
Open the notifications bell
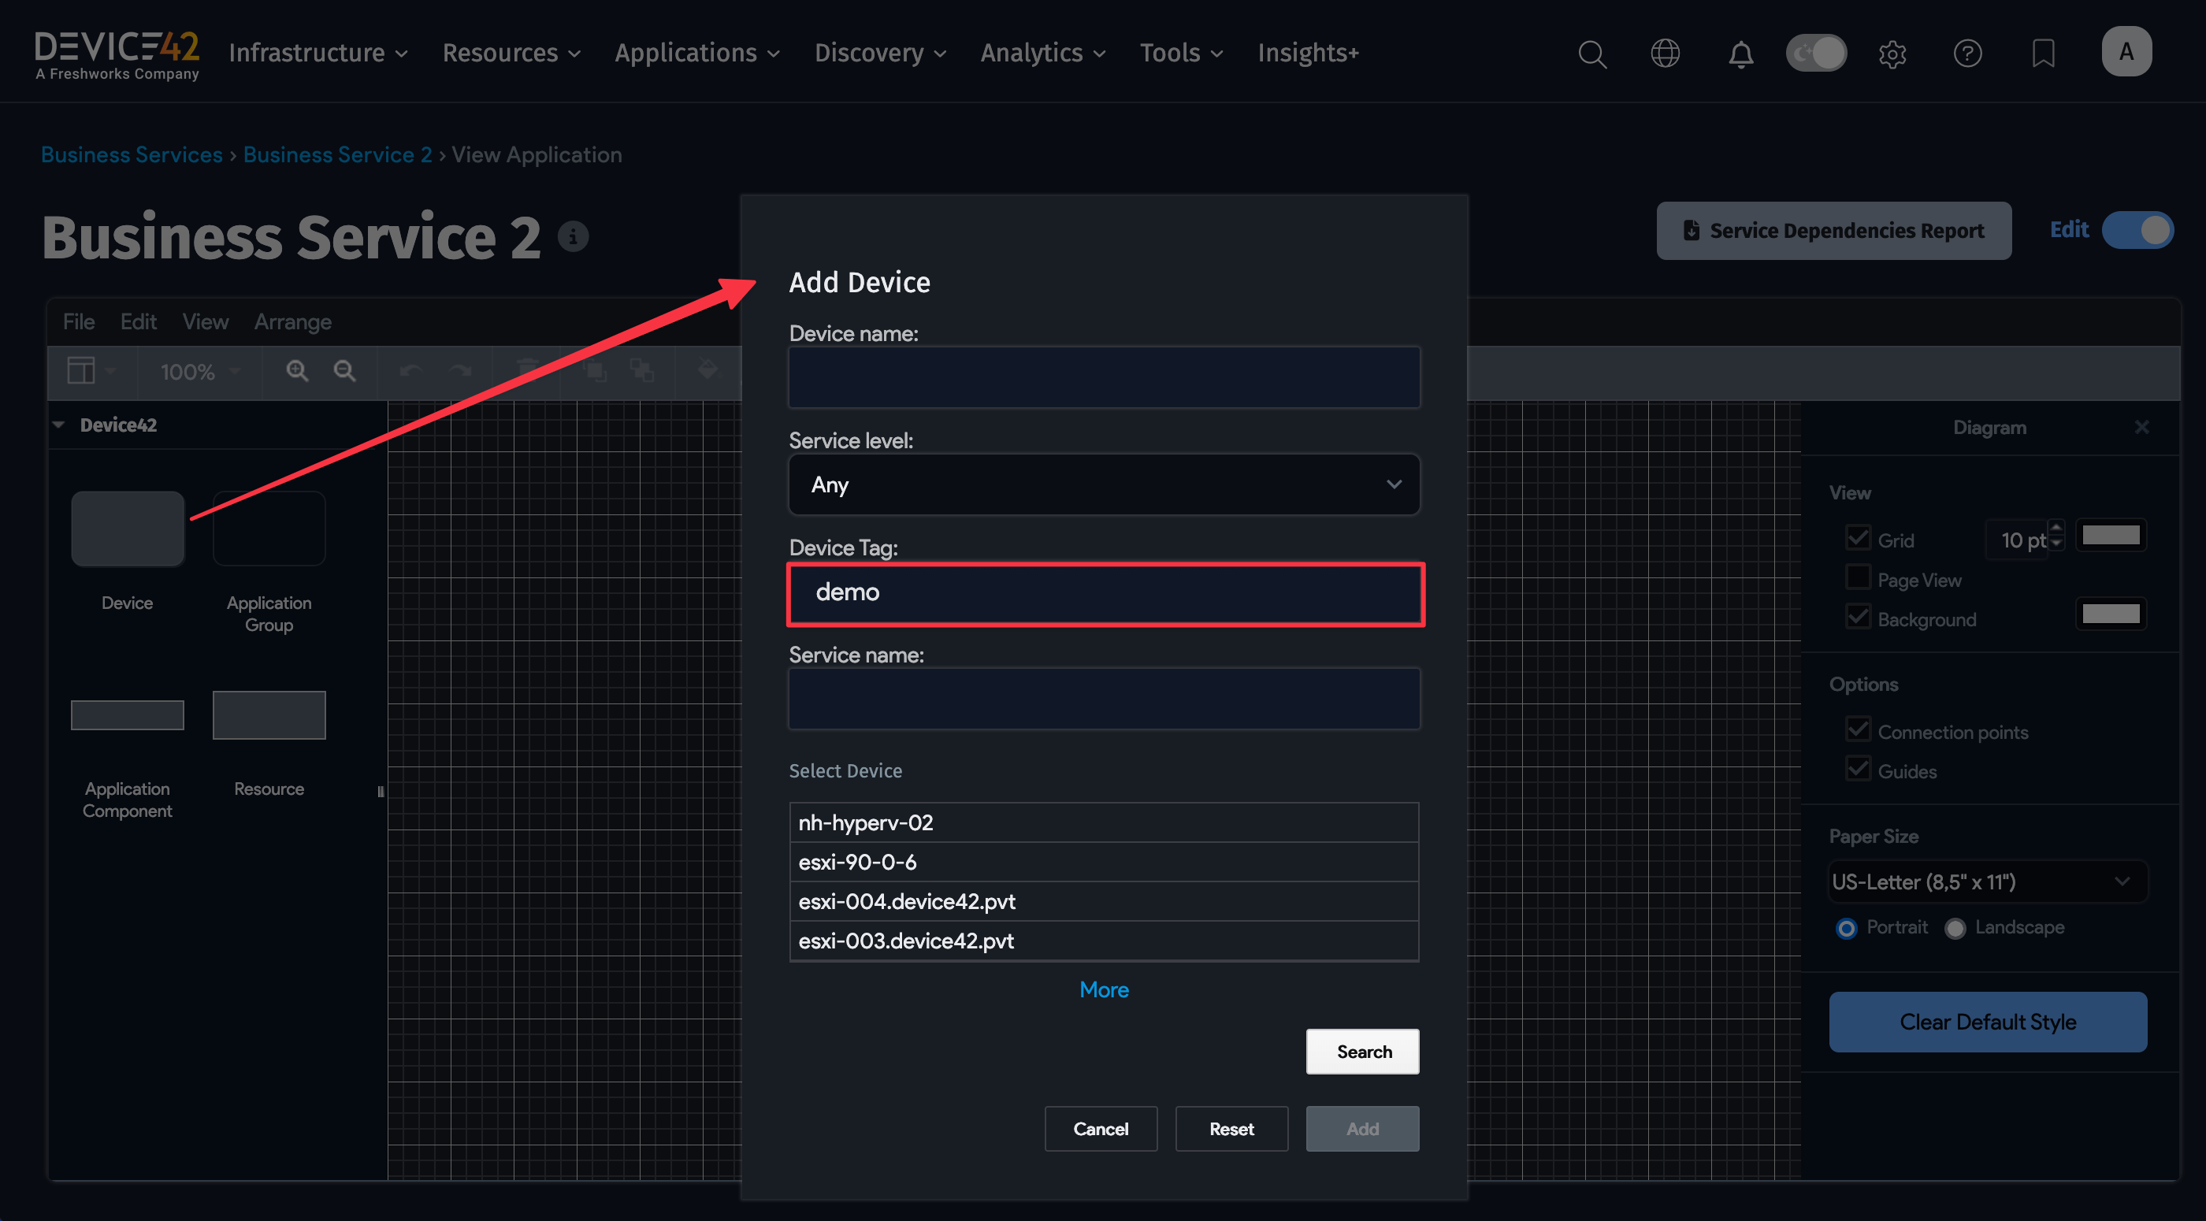(1740, 54)
